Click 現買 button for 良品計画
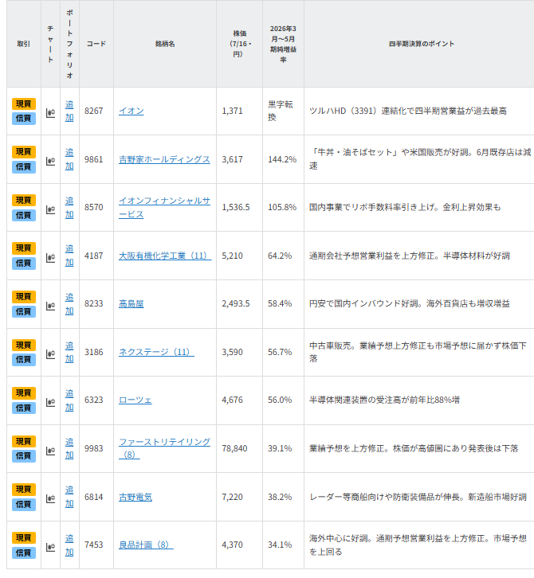Viewport: 534px width, 578px height. [24, 538]
